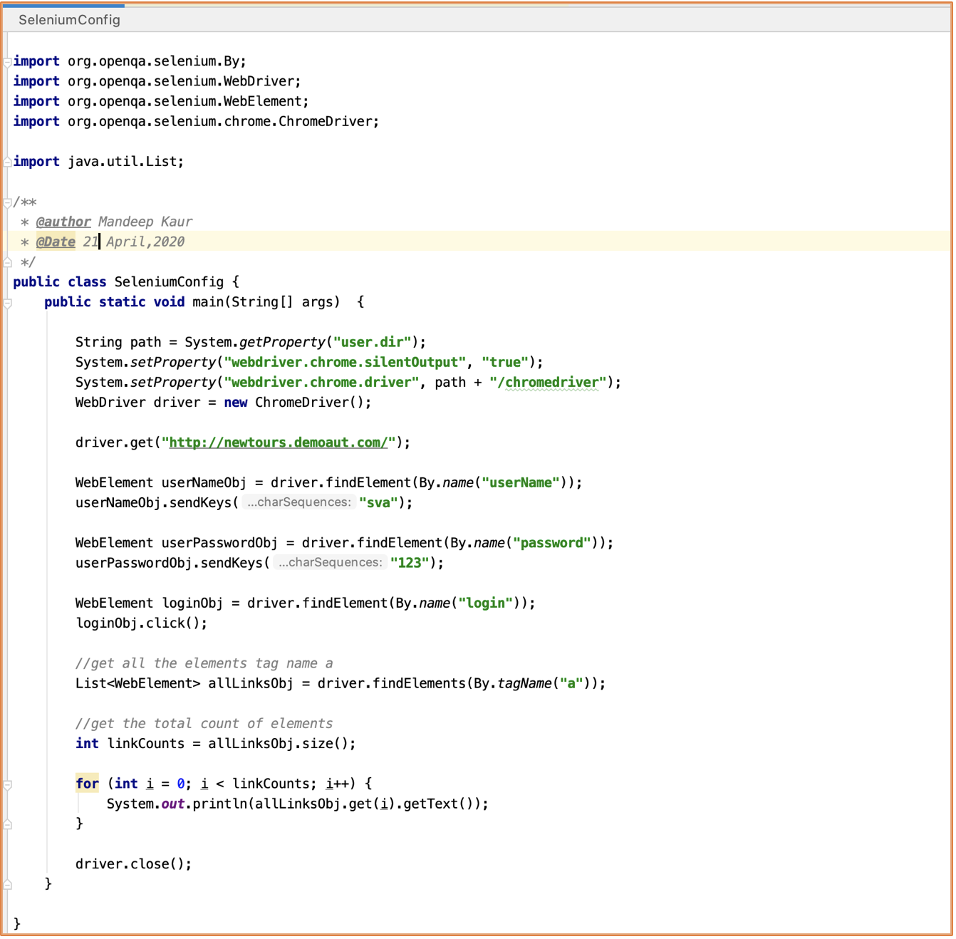Click the "sva" string literal

coord(378,502)
